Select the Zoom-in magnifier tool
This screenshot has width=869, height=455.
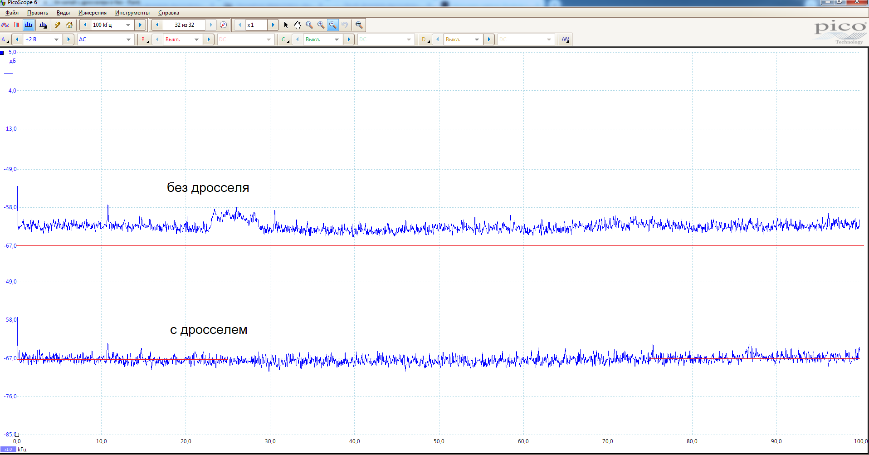point(321,25)
